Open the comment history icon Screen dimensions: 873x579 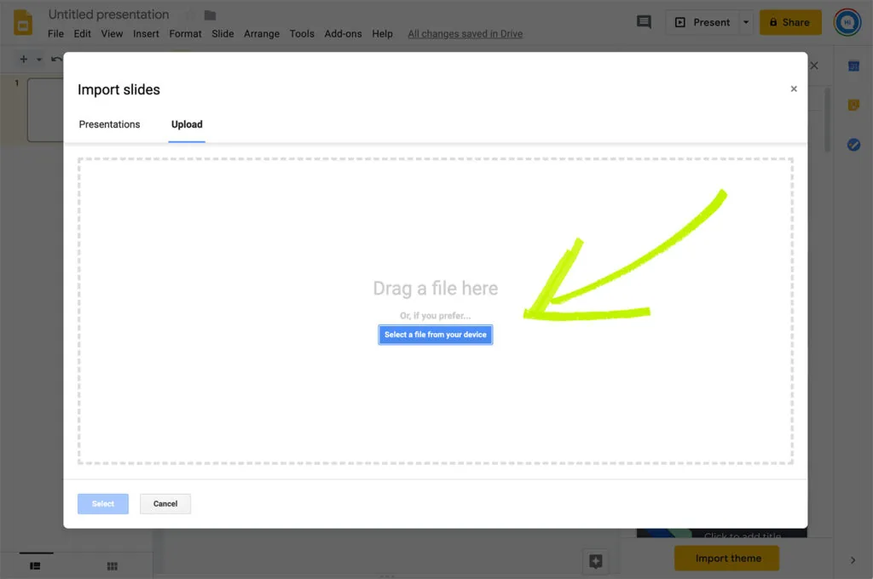click(644, 22)
